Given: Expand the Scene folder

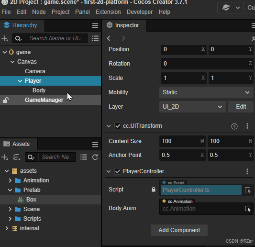Looking at the screenshot, I should (10, 209).
